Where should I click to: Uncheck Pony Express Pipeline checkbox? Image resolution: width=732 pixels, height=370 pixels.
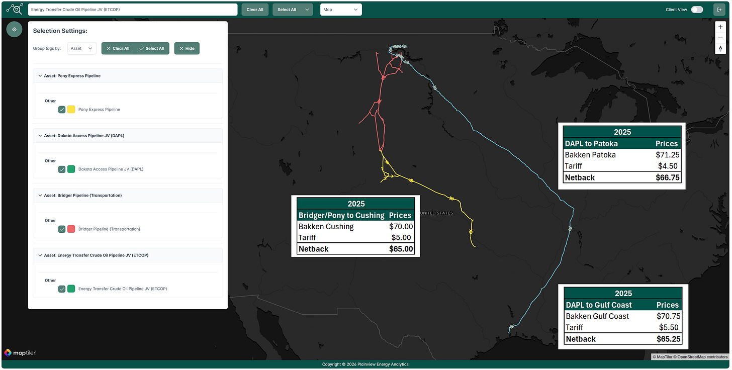point(62,109)
